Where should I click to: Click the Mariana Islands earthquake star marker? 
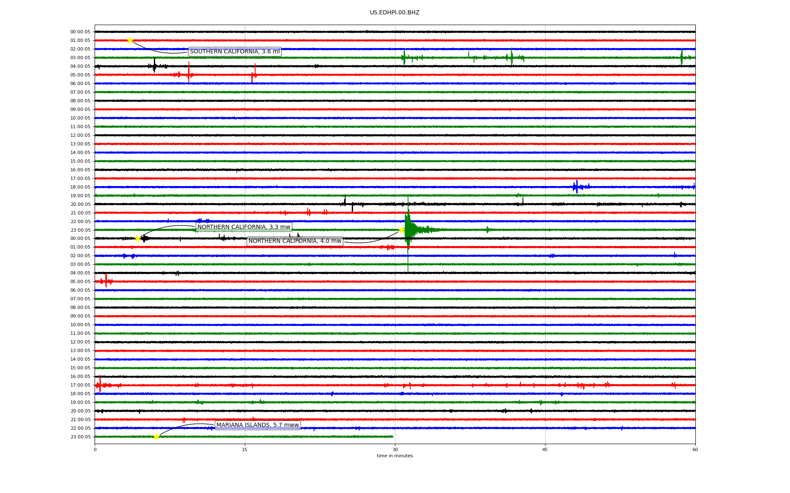tap(156, 437)
